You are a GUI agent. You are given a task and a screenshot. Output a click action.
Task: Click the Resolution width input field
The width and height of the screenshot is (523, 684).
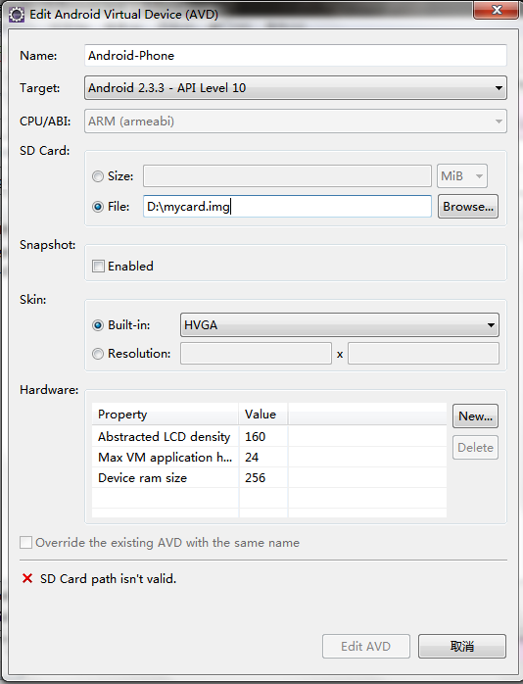tap(256, 354)
